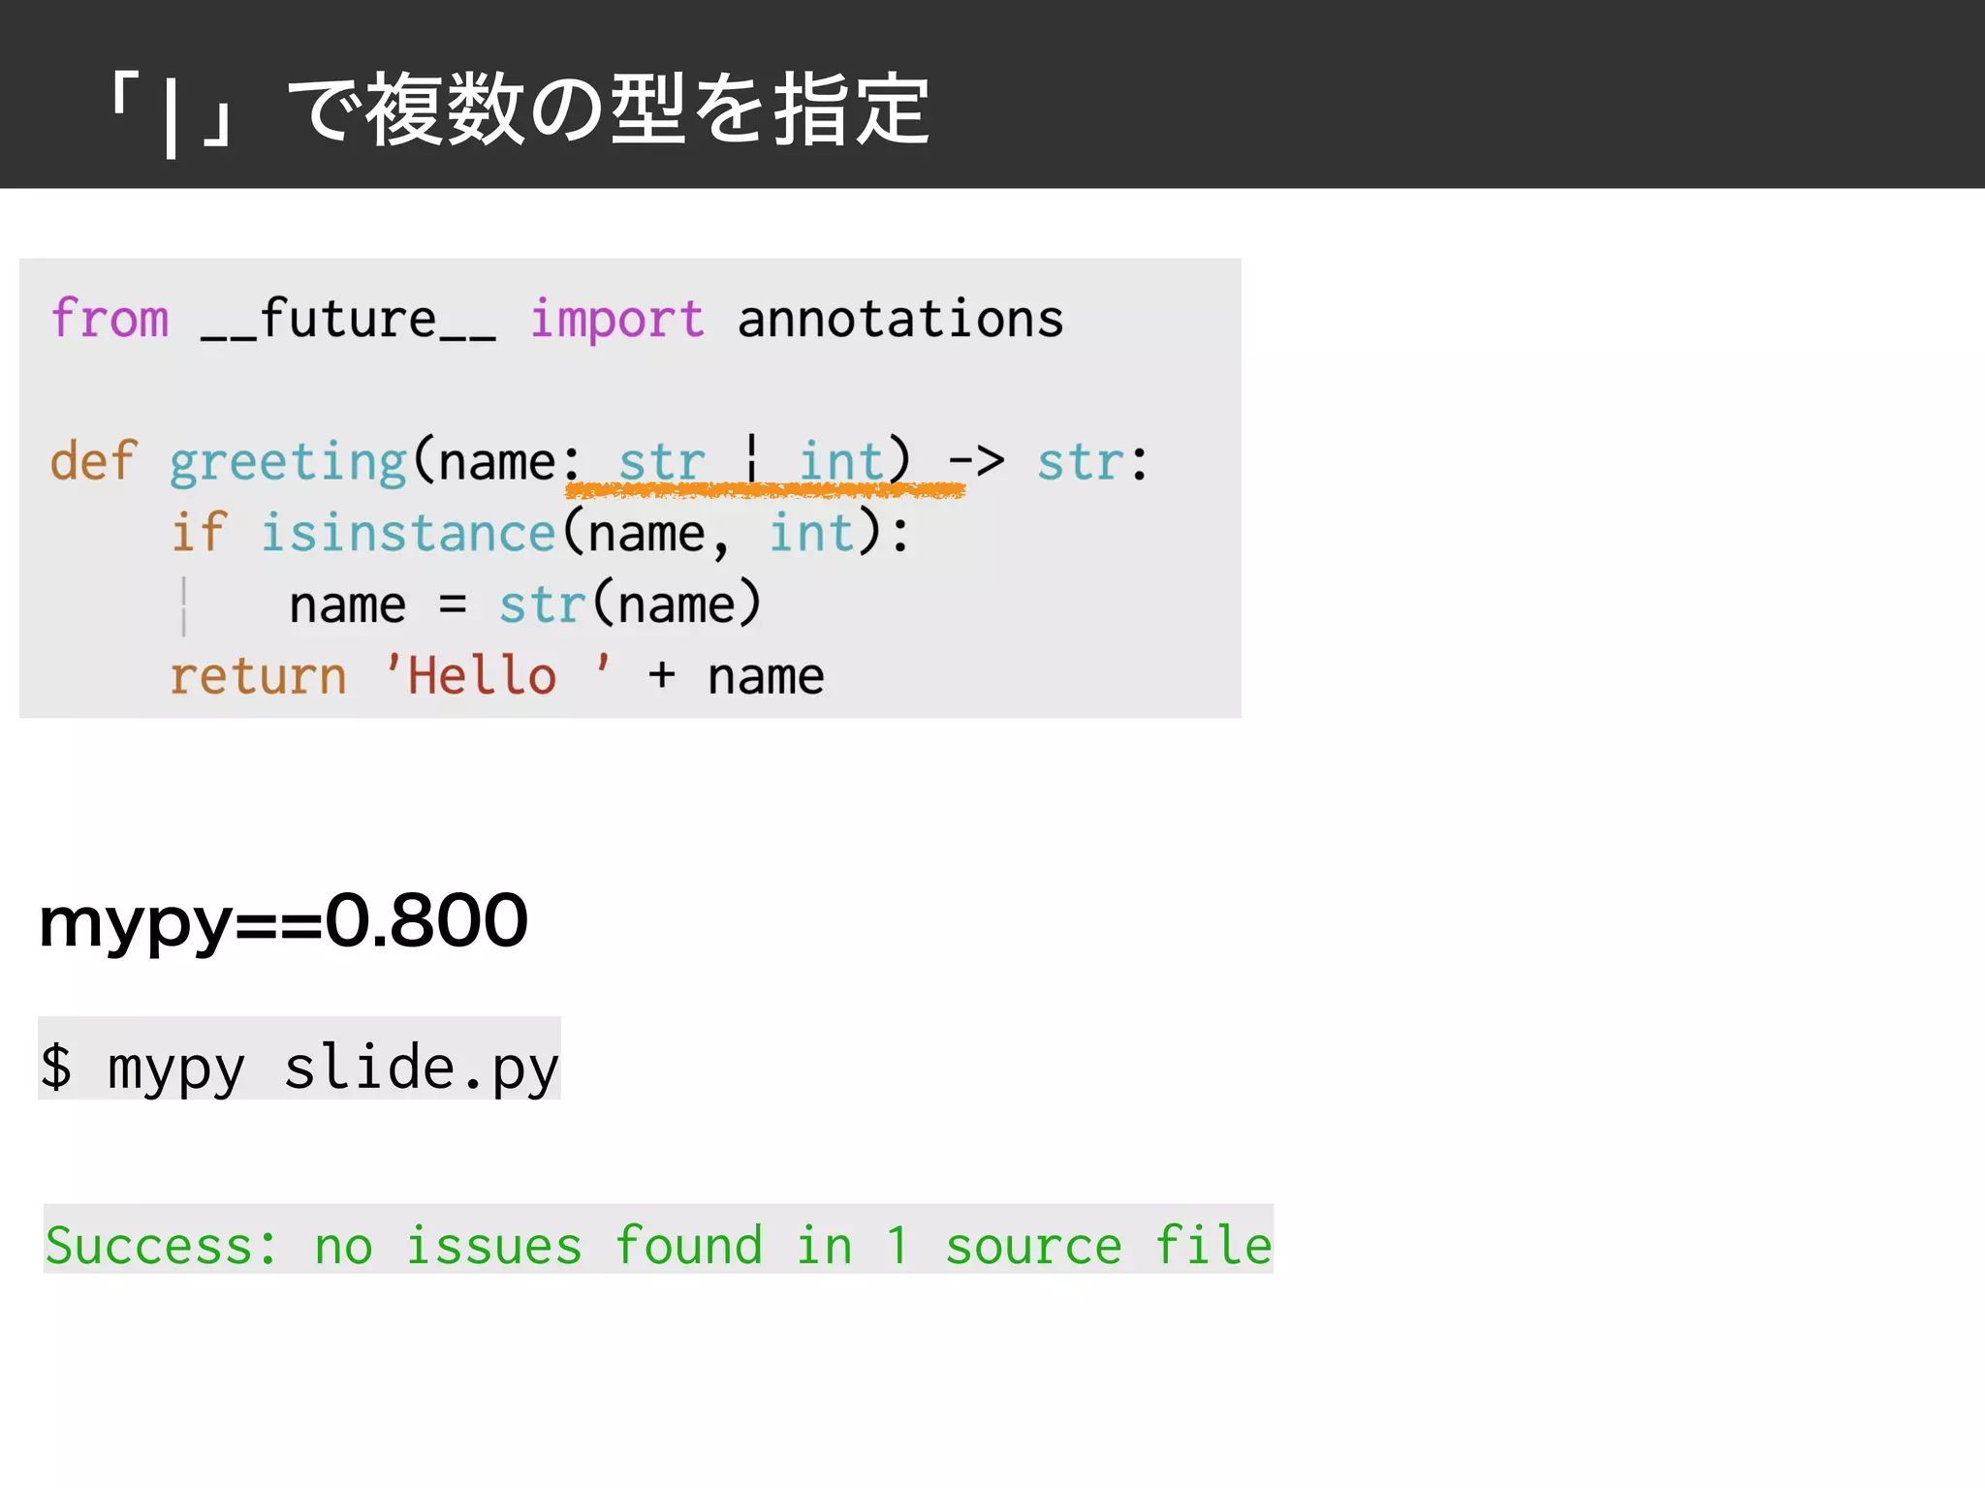Click the purple 'import' keyword
This screenshot has height=1488, width=1985.
617,321
